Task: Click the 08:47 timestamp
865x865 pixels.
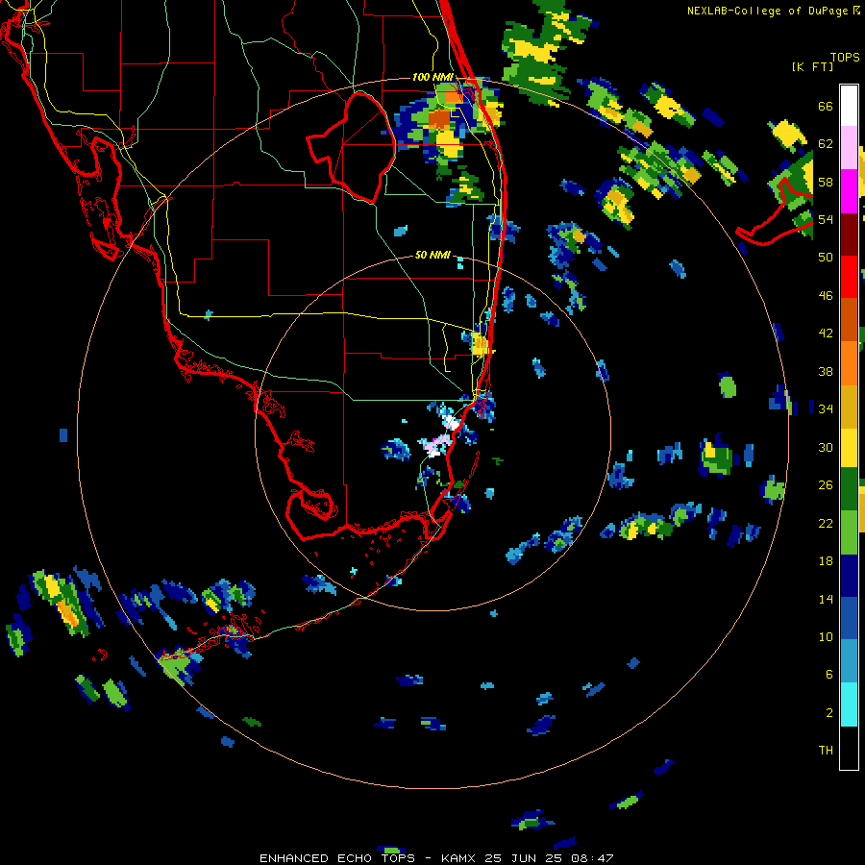Action: pyautogui.click(x=594, y=858)
